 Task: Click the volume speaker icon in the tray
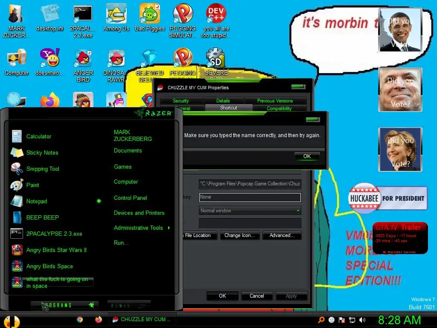pyautogui.click(x=362, y=320)
